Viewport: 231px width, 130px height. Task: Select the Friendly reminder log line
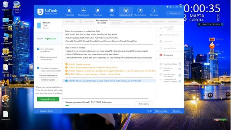(x=78, y=64)
